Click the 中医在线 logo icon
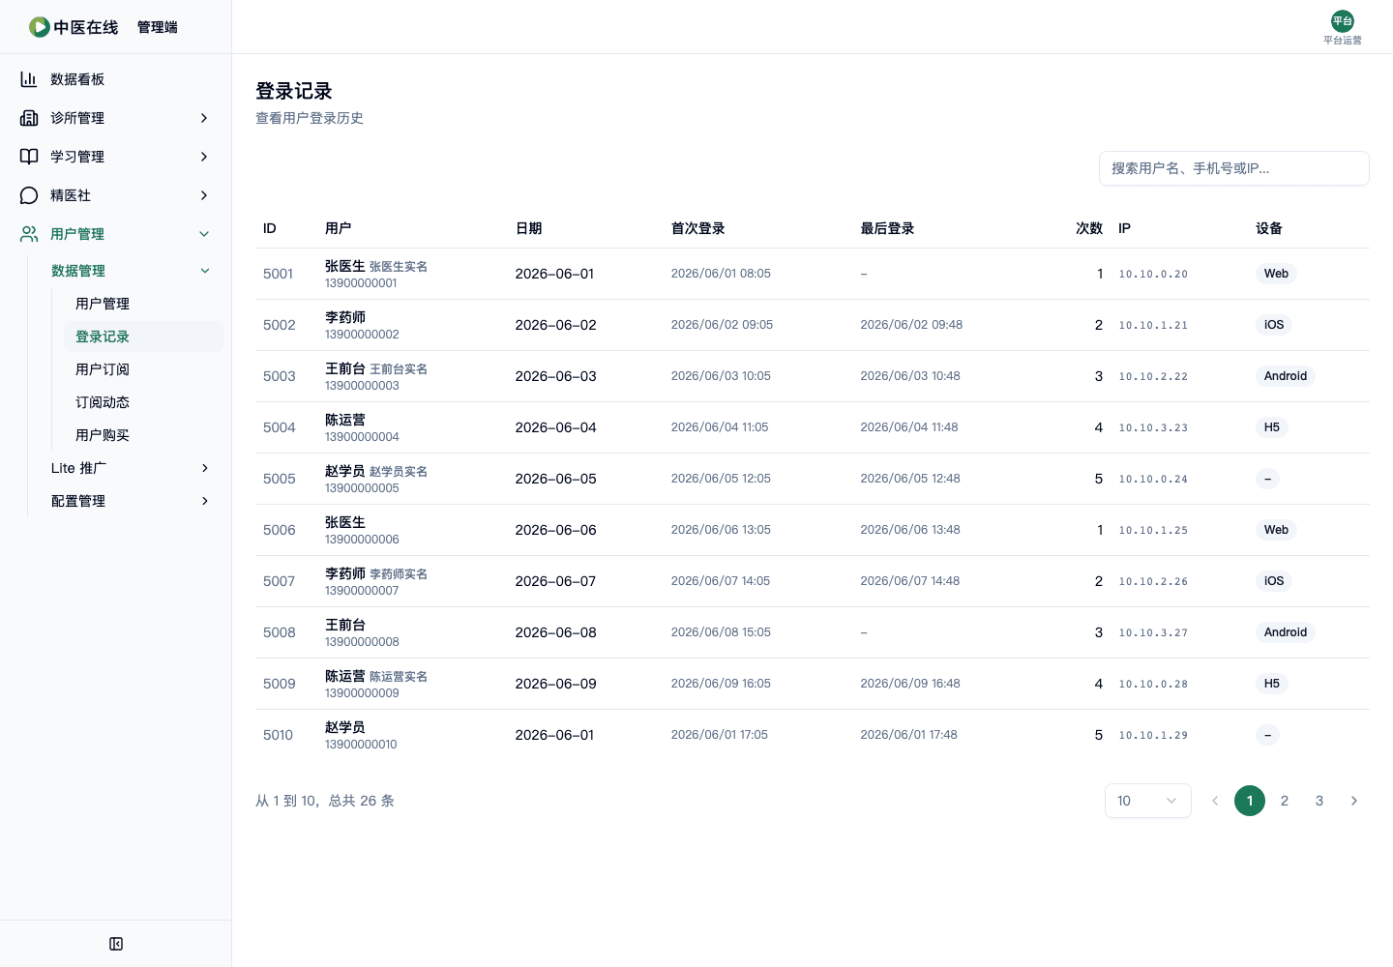Screen dimensions: 1393x967 click(x=40, y=27)
